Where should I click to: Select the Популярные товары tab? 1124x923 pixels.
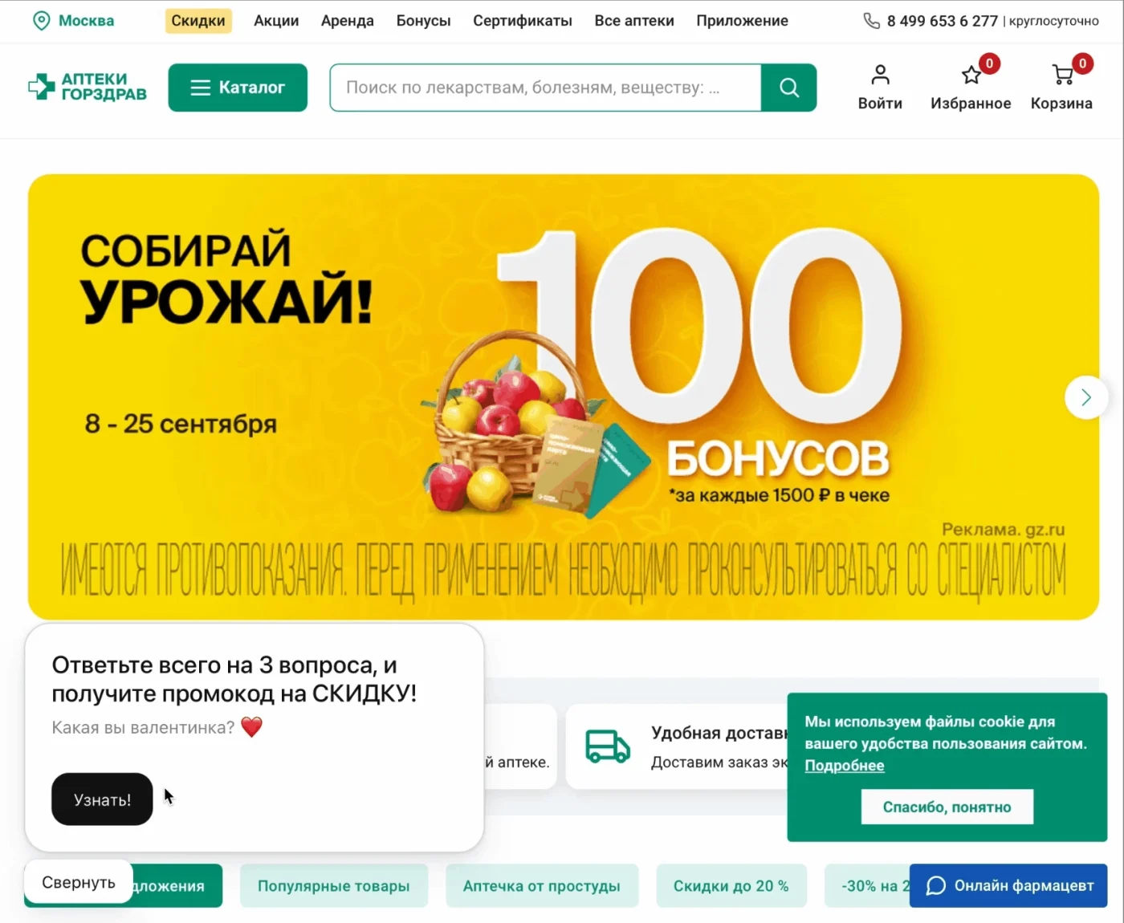(334, 886)
